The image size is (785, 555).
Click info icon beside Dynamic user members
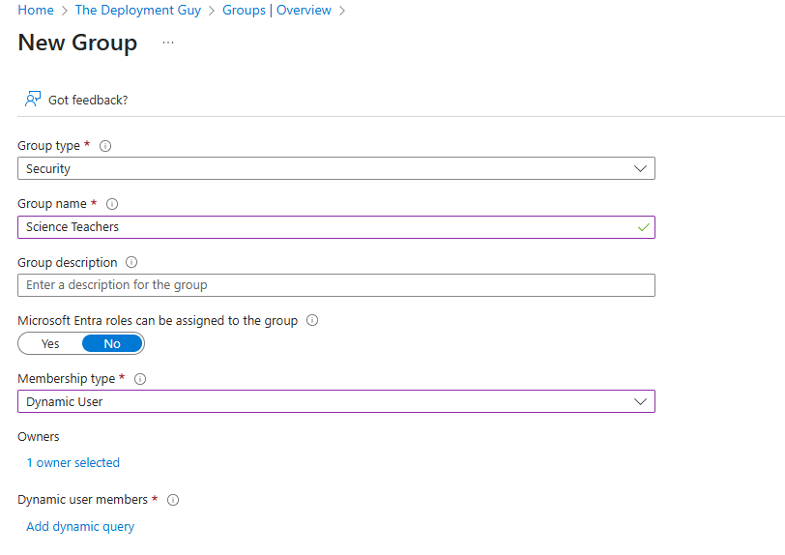tap(173, 500)
